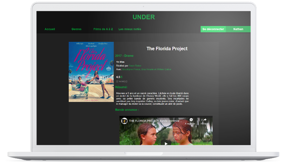Click the Bria Vinaite actor link
The width and height of the screenshot is (287, 162).
(148, 69)
